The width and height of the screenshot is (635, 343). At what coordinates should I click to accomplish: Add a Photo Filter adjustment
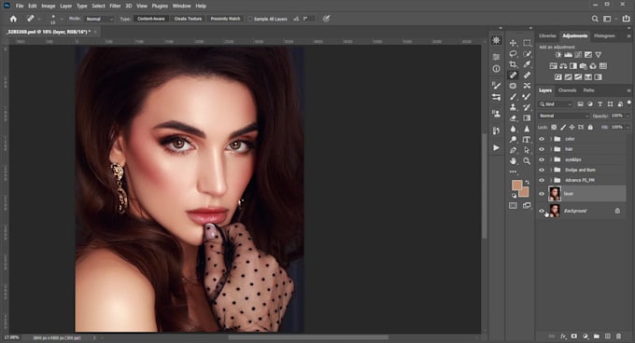[x=583, y=66]
